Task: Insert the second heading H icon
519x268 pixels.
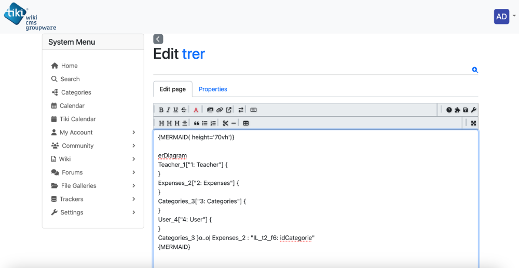Action: [x=169, y=123]
